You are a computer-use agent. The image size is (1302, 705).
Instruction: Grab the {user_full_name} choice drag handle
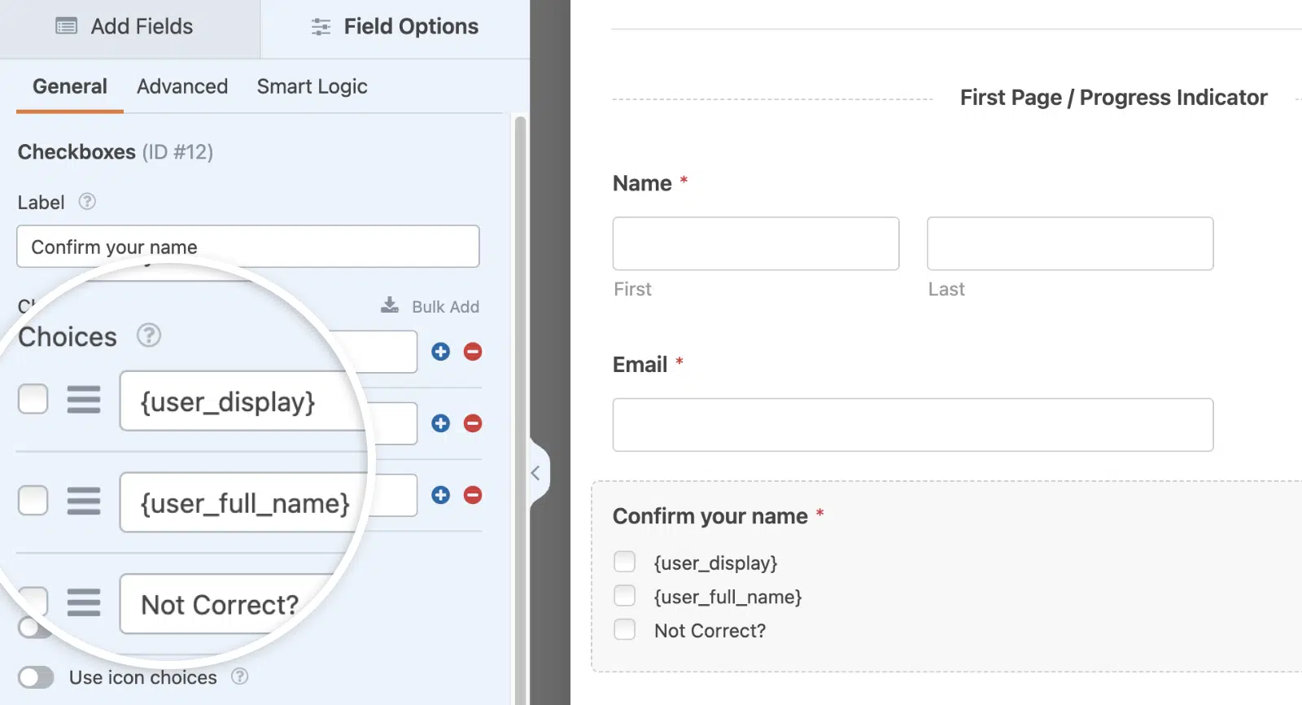click(84, 501)
